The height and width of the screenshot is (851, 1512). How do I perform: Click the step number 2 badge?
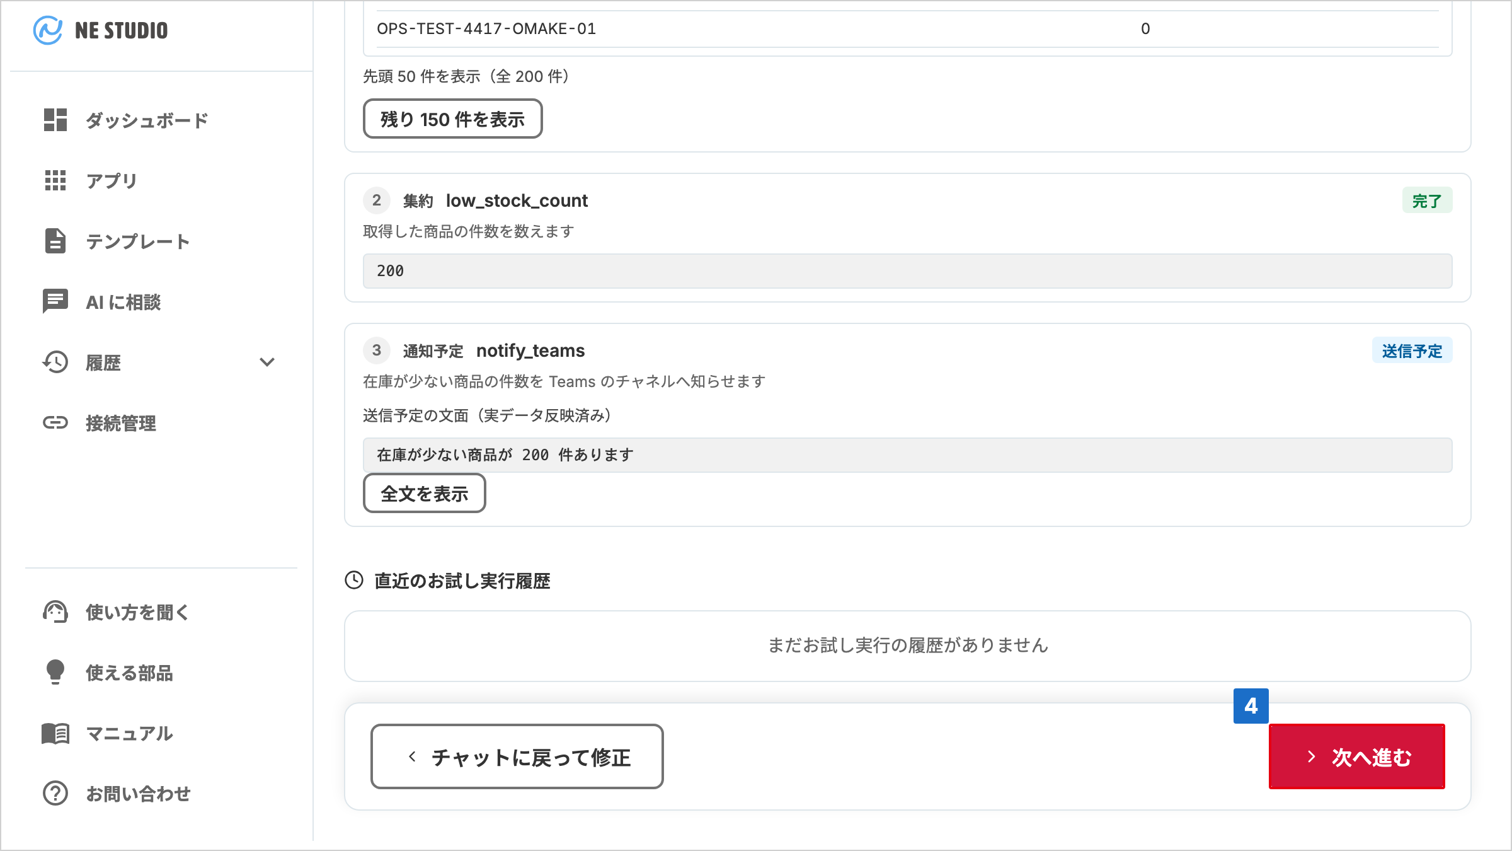(x=377, y=200)
